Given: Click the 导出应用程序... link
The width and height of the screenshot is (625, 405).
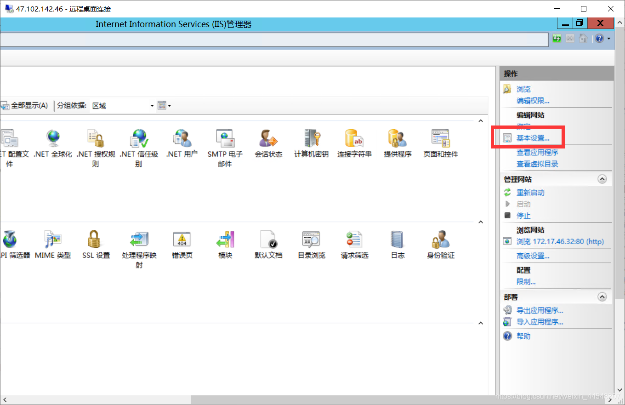Looking at the screenshot, I should coord(540,311).
